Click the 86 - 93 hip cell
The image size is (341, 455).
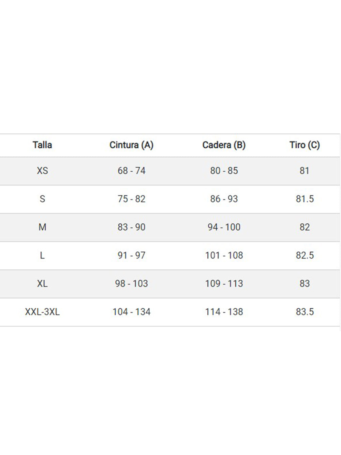[224, 199]
